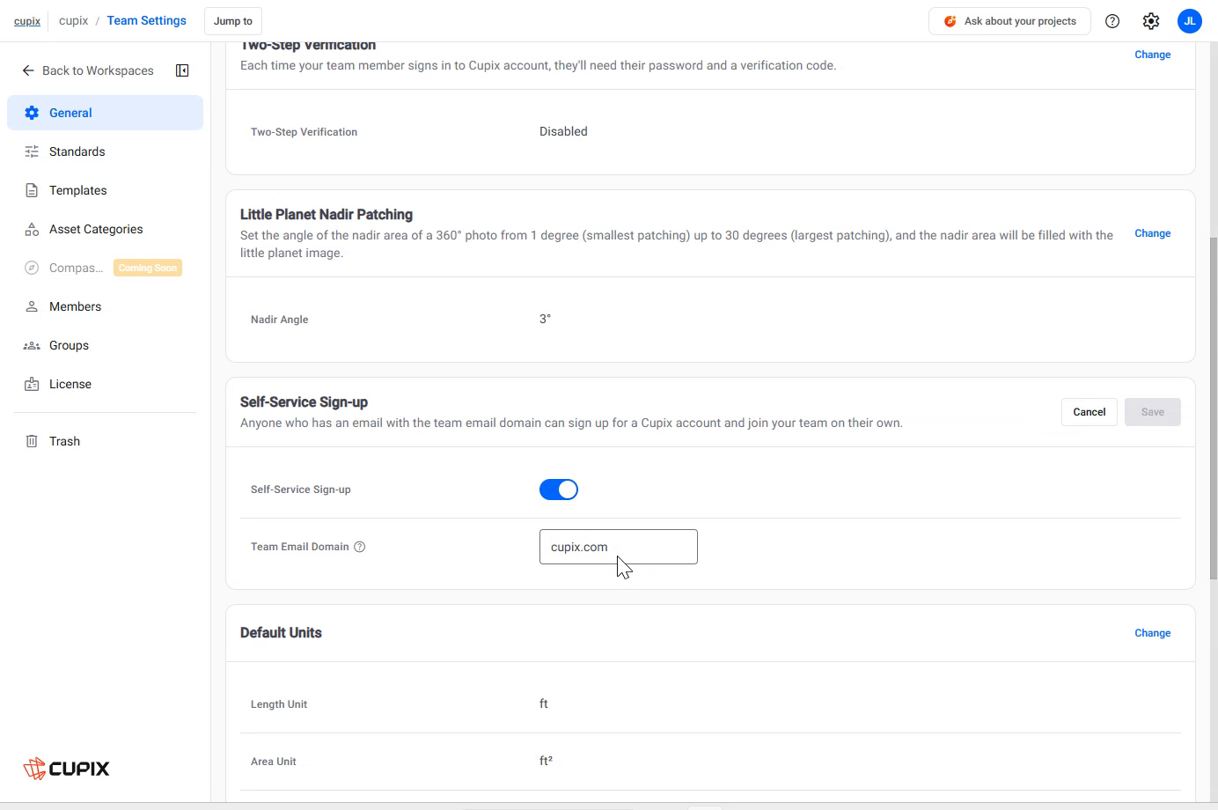Click the General gear icon in sidebar

[32, 113]
